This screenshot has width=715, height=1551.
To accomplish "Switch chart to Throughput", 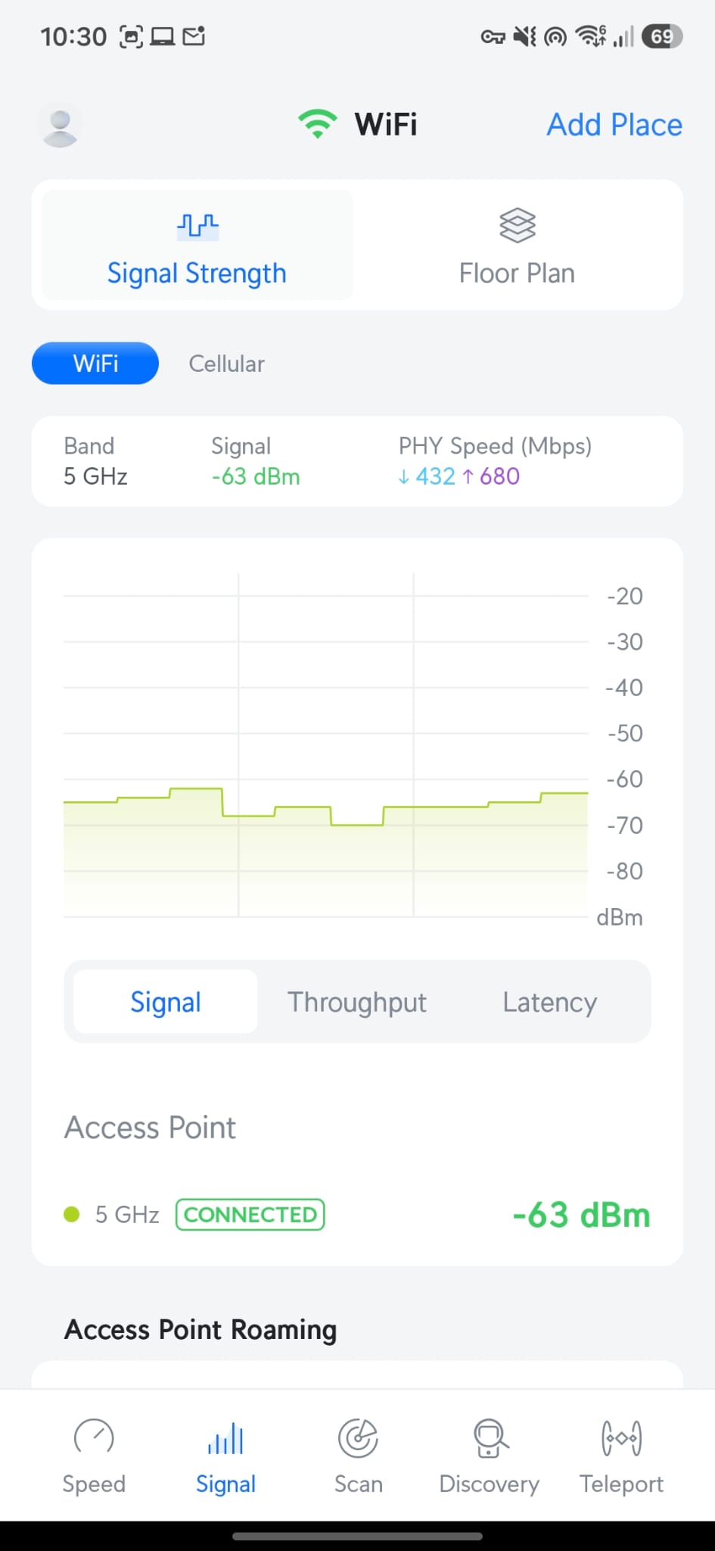I will [357, 1002].
